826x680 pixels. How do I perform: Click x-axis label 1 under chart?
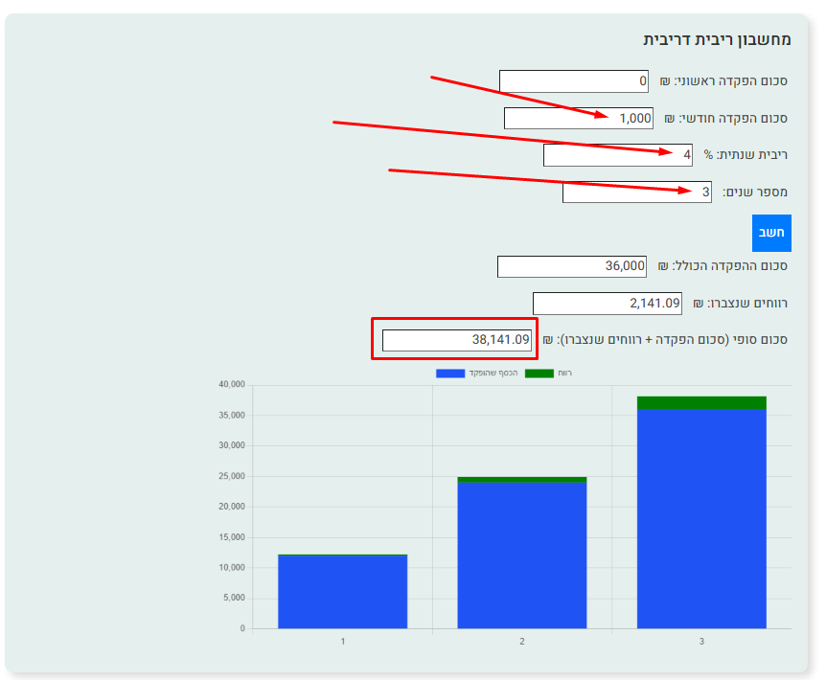coord(343,642)
